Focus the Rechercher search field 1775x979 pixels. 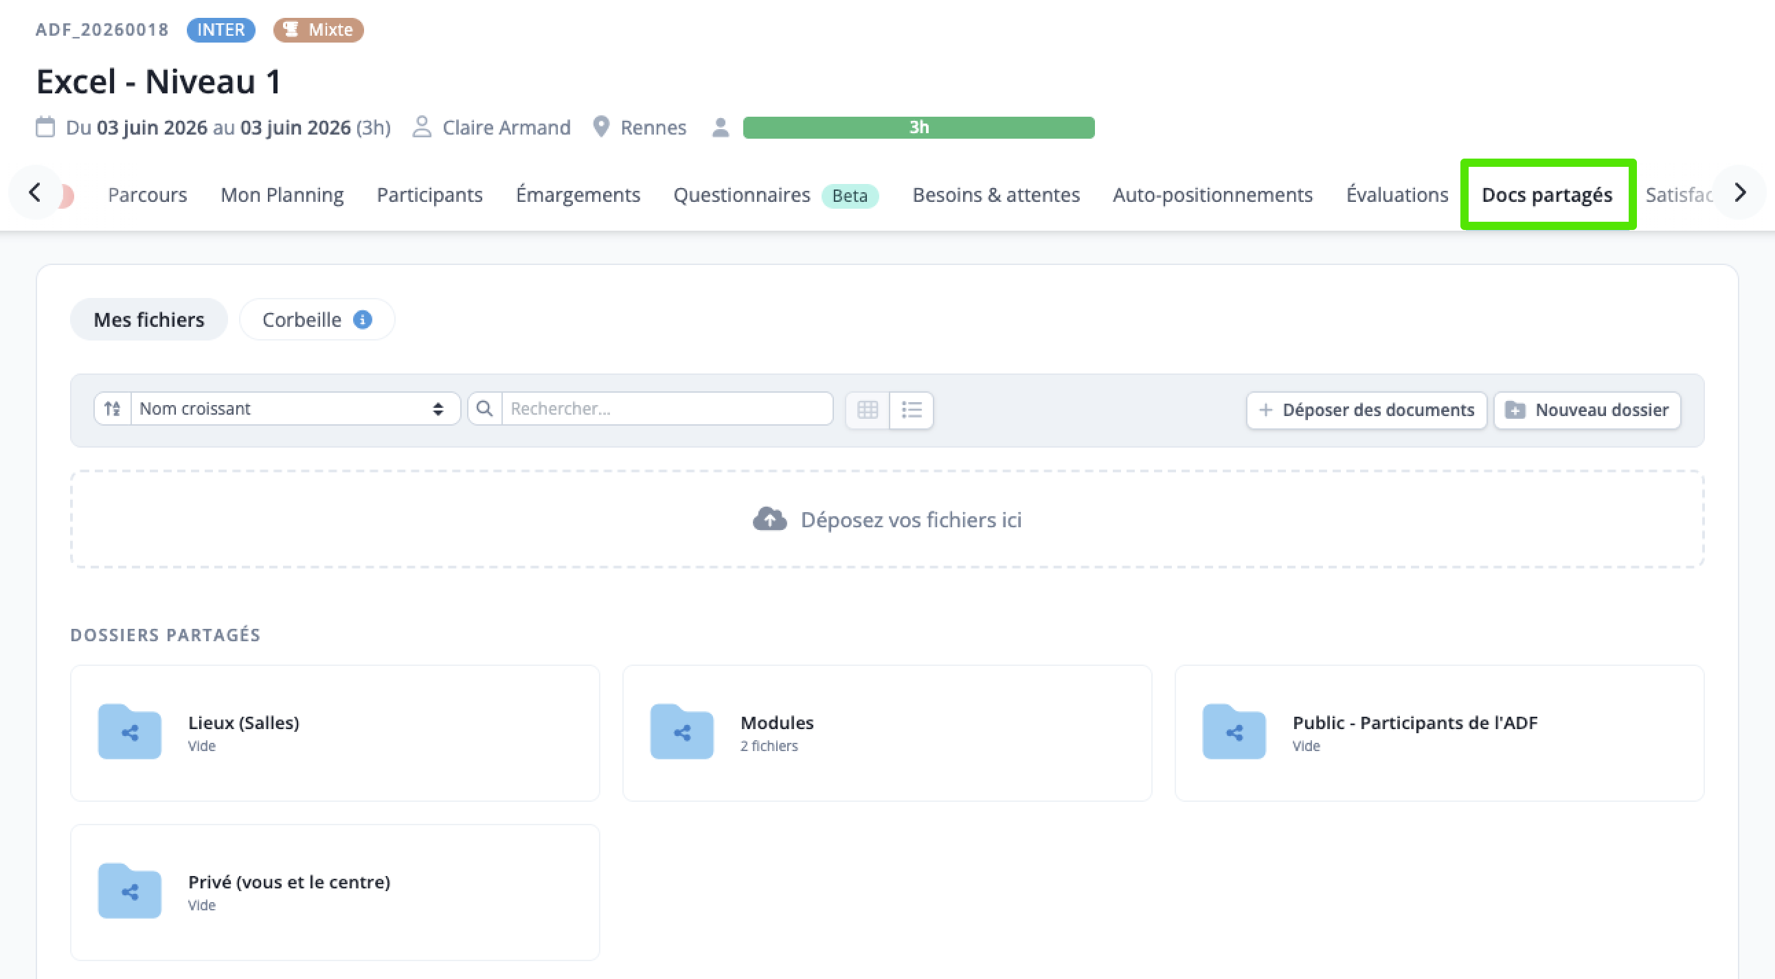(x=667, y=409)
